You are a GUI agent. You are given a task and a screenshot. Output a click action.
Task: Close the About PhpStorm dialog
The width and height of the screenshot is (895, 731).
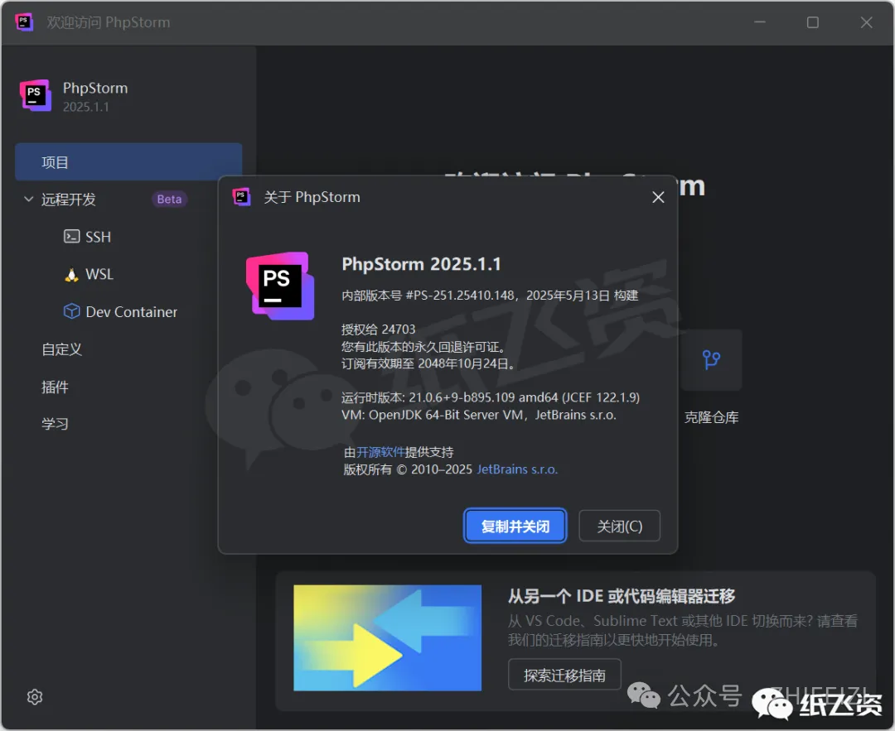point(658,197)
